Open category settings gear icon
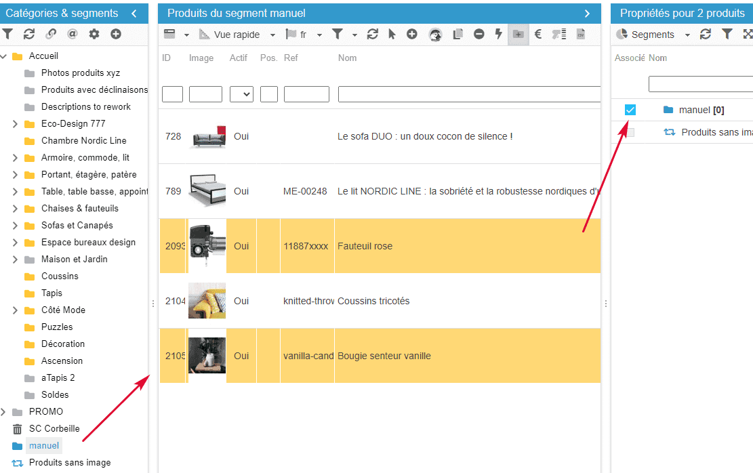Screen dimensions: 753x473 coord(94,34)
